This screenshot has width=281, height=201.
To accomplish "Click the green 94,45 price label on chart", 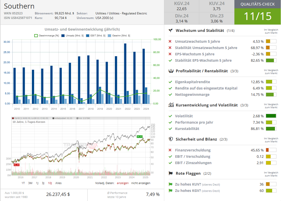I will [139, 137].
